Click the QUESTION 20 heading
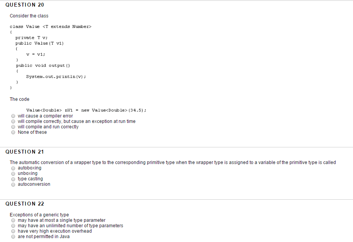Viewport: 353px width, 242px height. pos(25,5)
